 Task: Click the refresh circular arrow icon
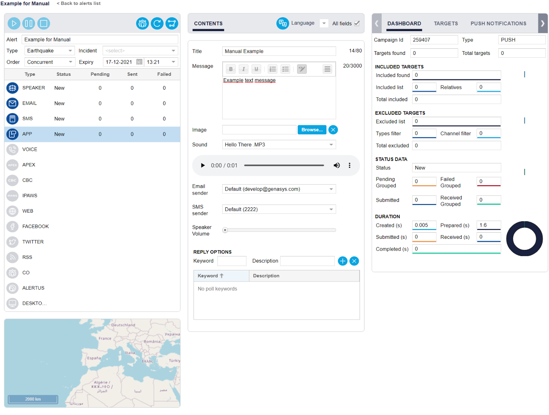157,23
